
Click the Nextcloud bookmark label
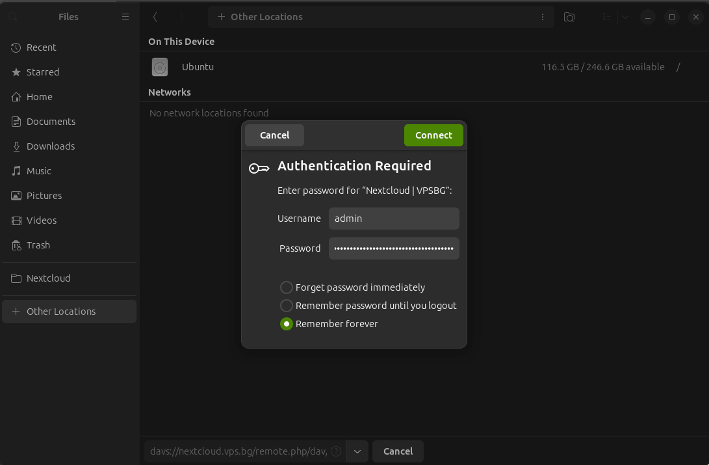pos(48,278)
